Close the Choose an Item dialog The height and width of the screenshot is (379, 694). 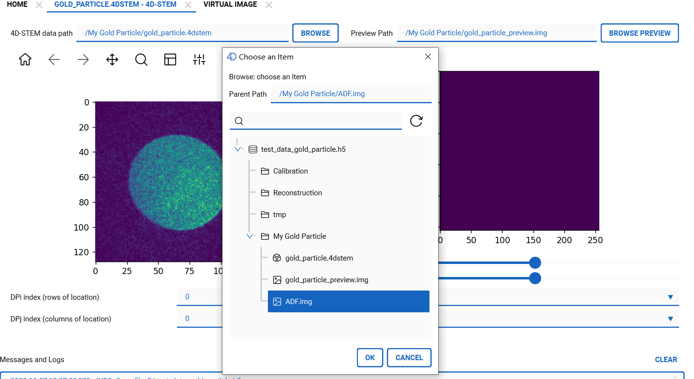pos(428,57)
